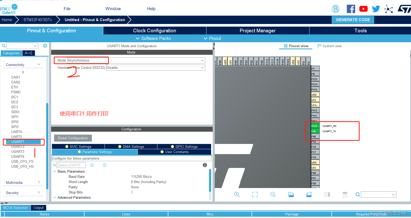Open the User Constants tab
The height and width of the screenshot is (218, 411).
tap(174, 152)
